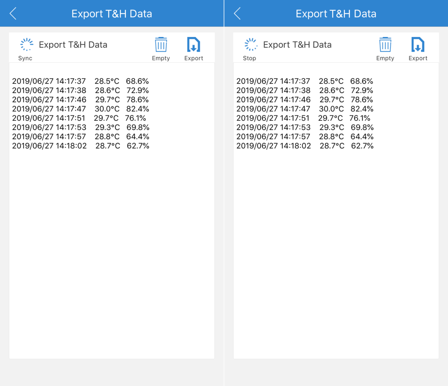Click the 30.0°C reading entry
The image size is (448, 386).
click(108, 109)
